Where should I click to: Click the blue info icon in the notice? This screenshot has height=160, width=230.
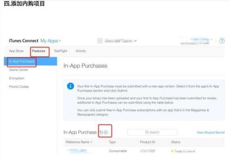70,86
